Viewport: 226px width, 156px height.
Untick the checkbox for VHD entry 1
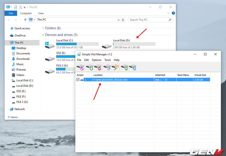(x=78, y=80)
